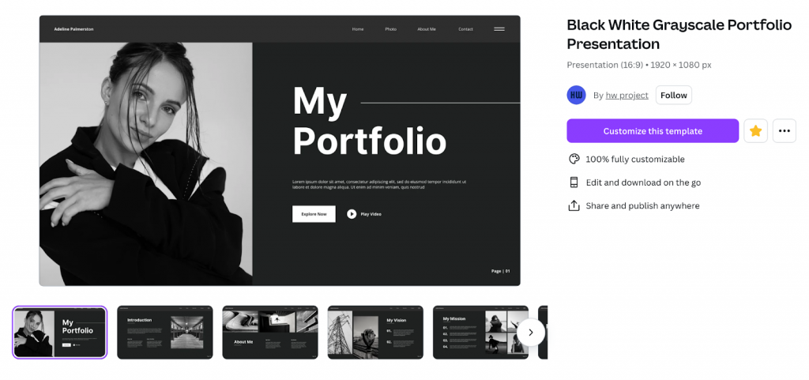Image resolution: width=809 pixels, height=380 pixels.
Task: Open the My Vision slide thumbnail
Action: 375,333
